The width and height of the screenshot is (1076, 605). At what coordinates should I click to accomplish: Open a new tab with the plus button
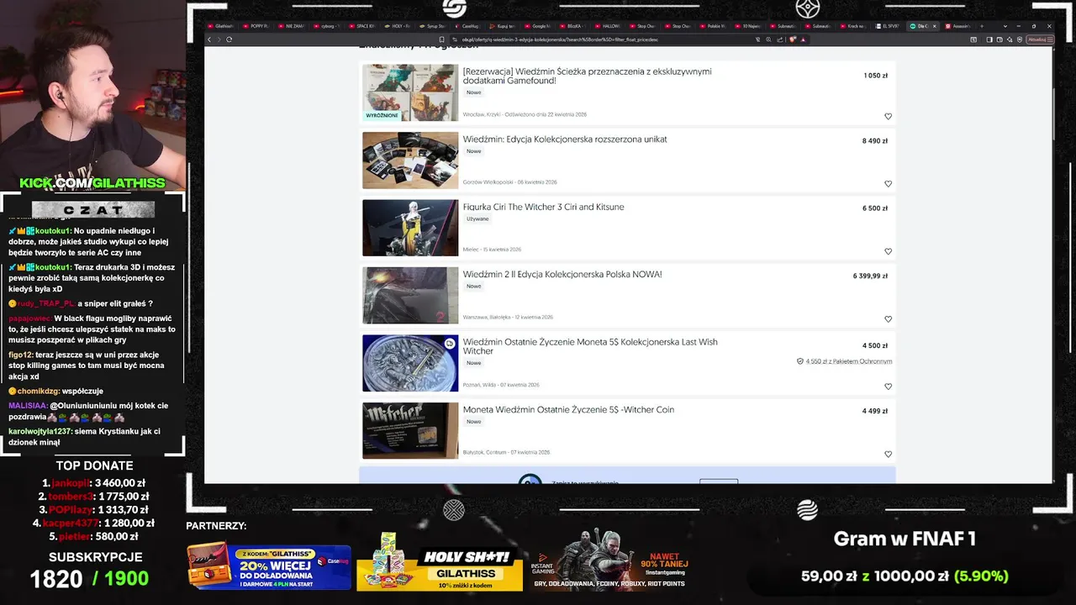[x=982, y=26]
